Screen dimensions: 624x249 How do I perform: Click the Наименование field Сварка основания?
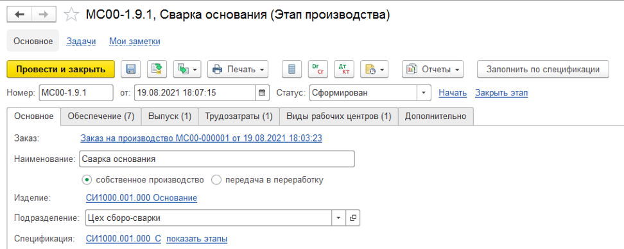[x=217, y=159]
